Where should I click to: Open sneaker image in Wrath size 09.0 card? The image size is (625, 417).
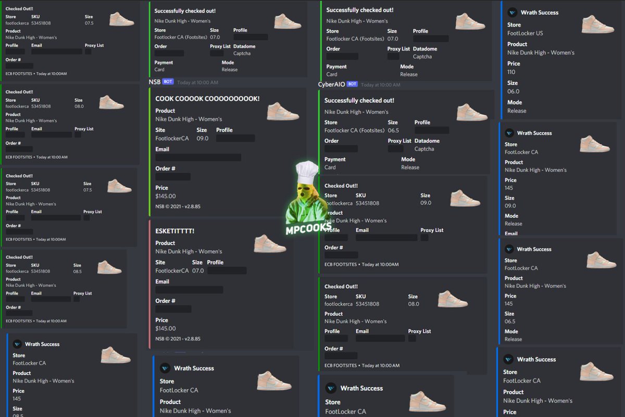[x=595, y=143]
